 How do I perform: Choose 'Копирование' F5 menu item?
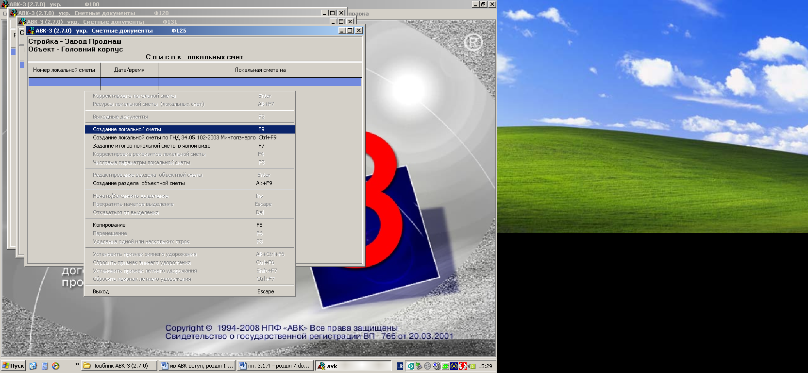tap(189, 225)
